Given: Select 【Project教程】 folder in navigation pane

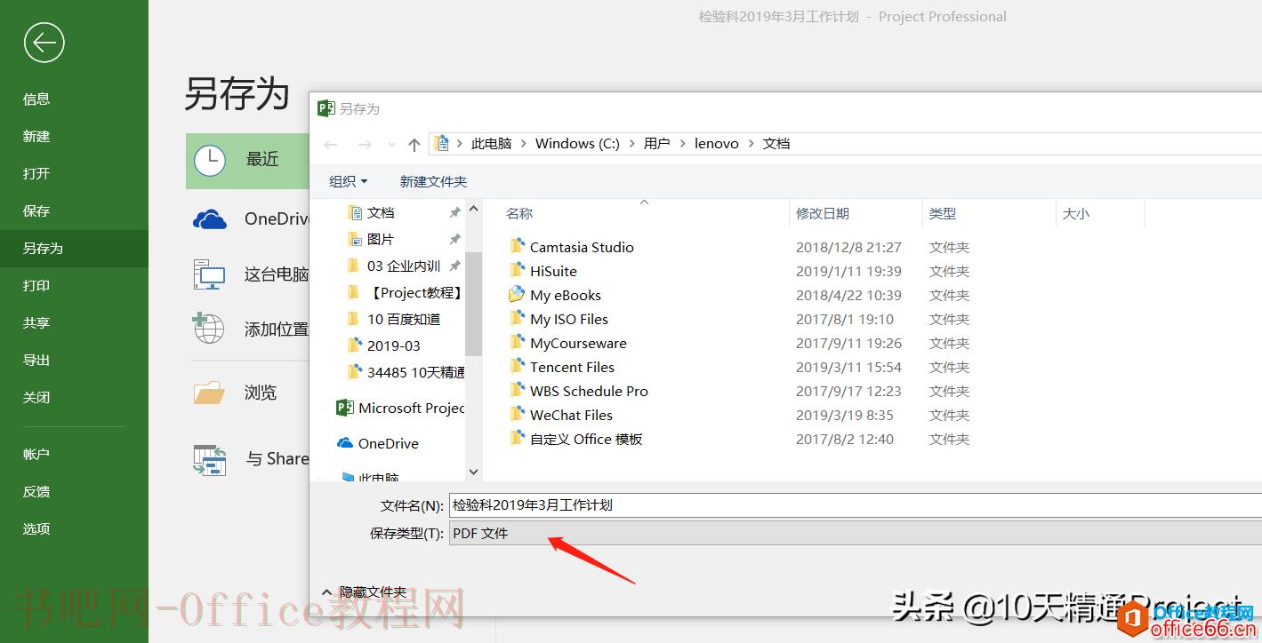Looking at the screenshot, I should pyautogui.click(x=405, y=292).
